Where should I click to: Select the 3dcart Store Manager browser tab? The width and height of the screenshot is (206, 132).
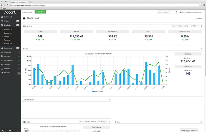18,2
